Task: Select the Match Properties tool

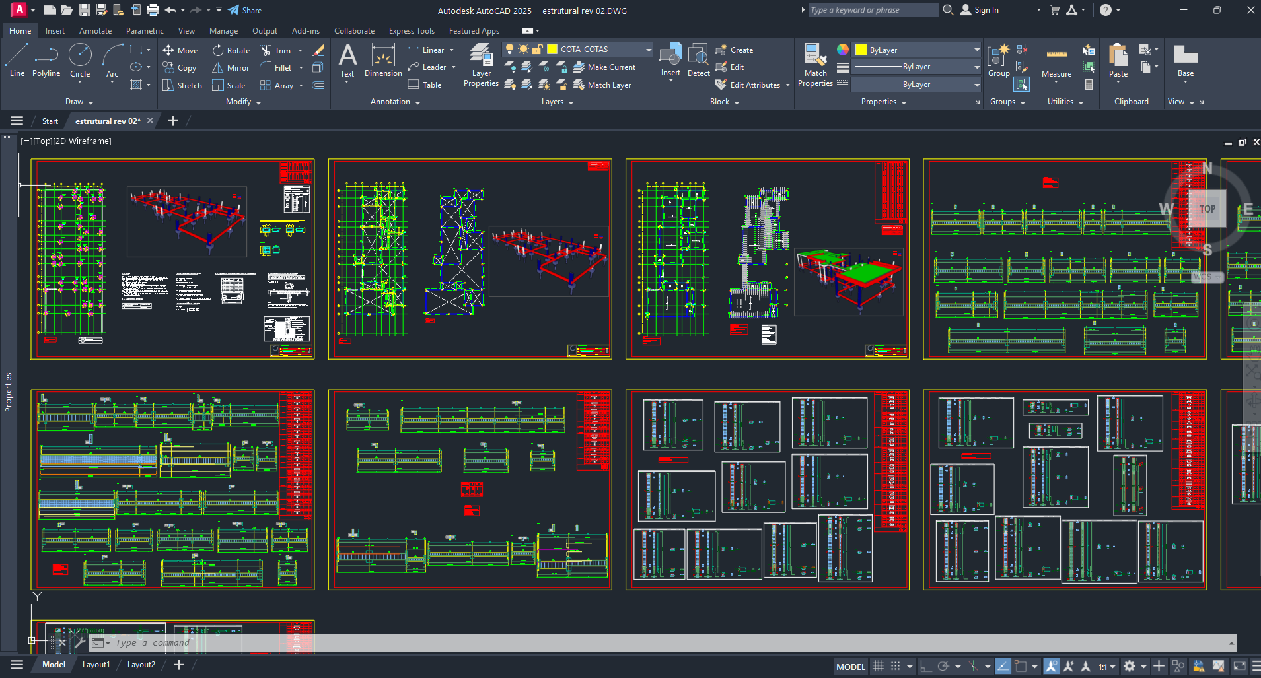Action: 814,65
